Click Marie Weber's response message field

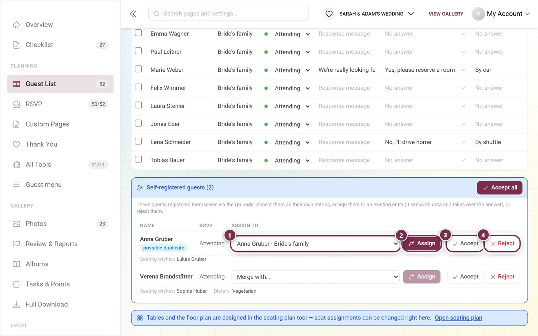pos(347,70)
